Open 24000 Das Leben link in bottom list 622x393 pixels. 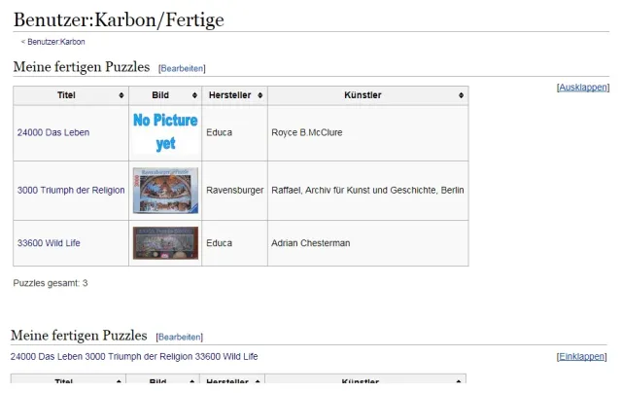[47, 356]
